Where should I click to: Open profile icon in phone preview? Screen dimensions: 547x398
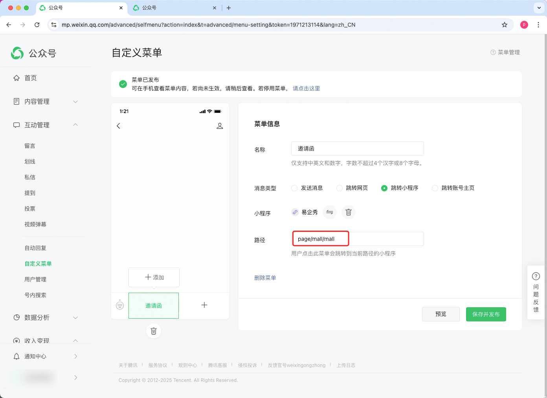220,126
